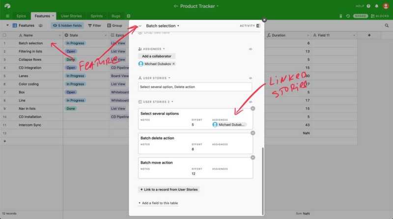The width and height of the screenshot is (393, 219).
Task: Open the State column header dropdown
Action: point(106,35)
